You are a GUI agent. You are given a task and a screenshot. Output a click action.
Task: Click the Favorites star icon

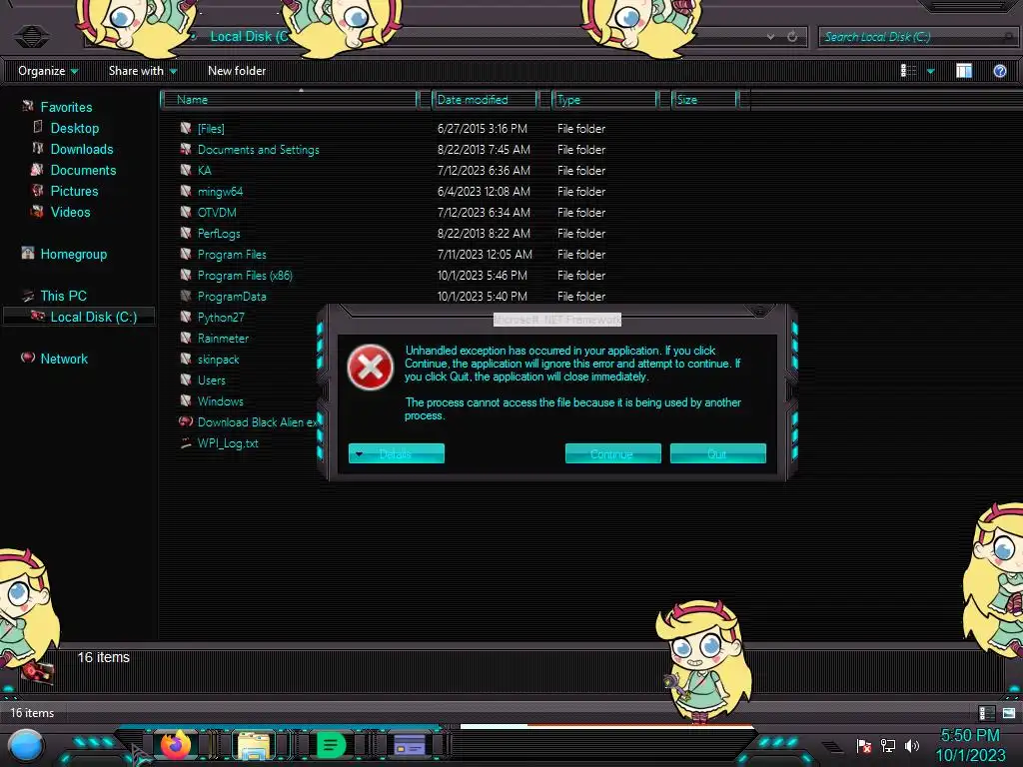tap(28, 106)
